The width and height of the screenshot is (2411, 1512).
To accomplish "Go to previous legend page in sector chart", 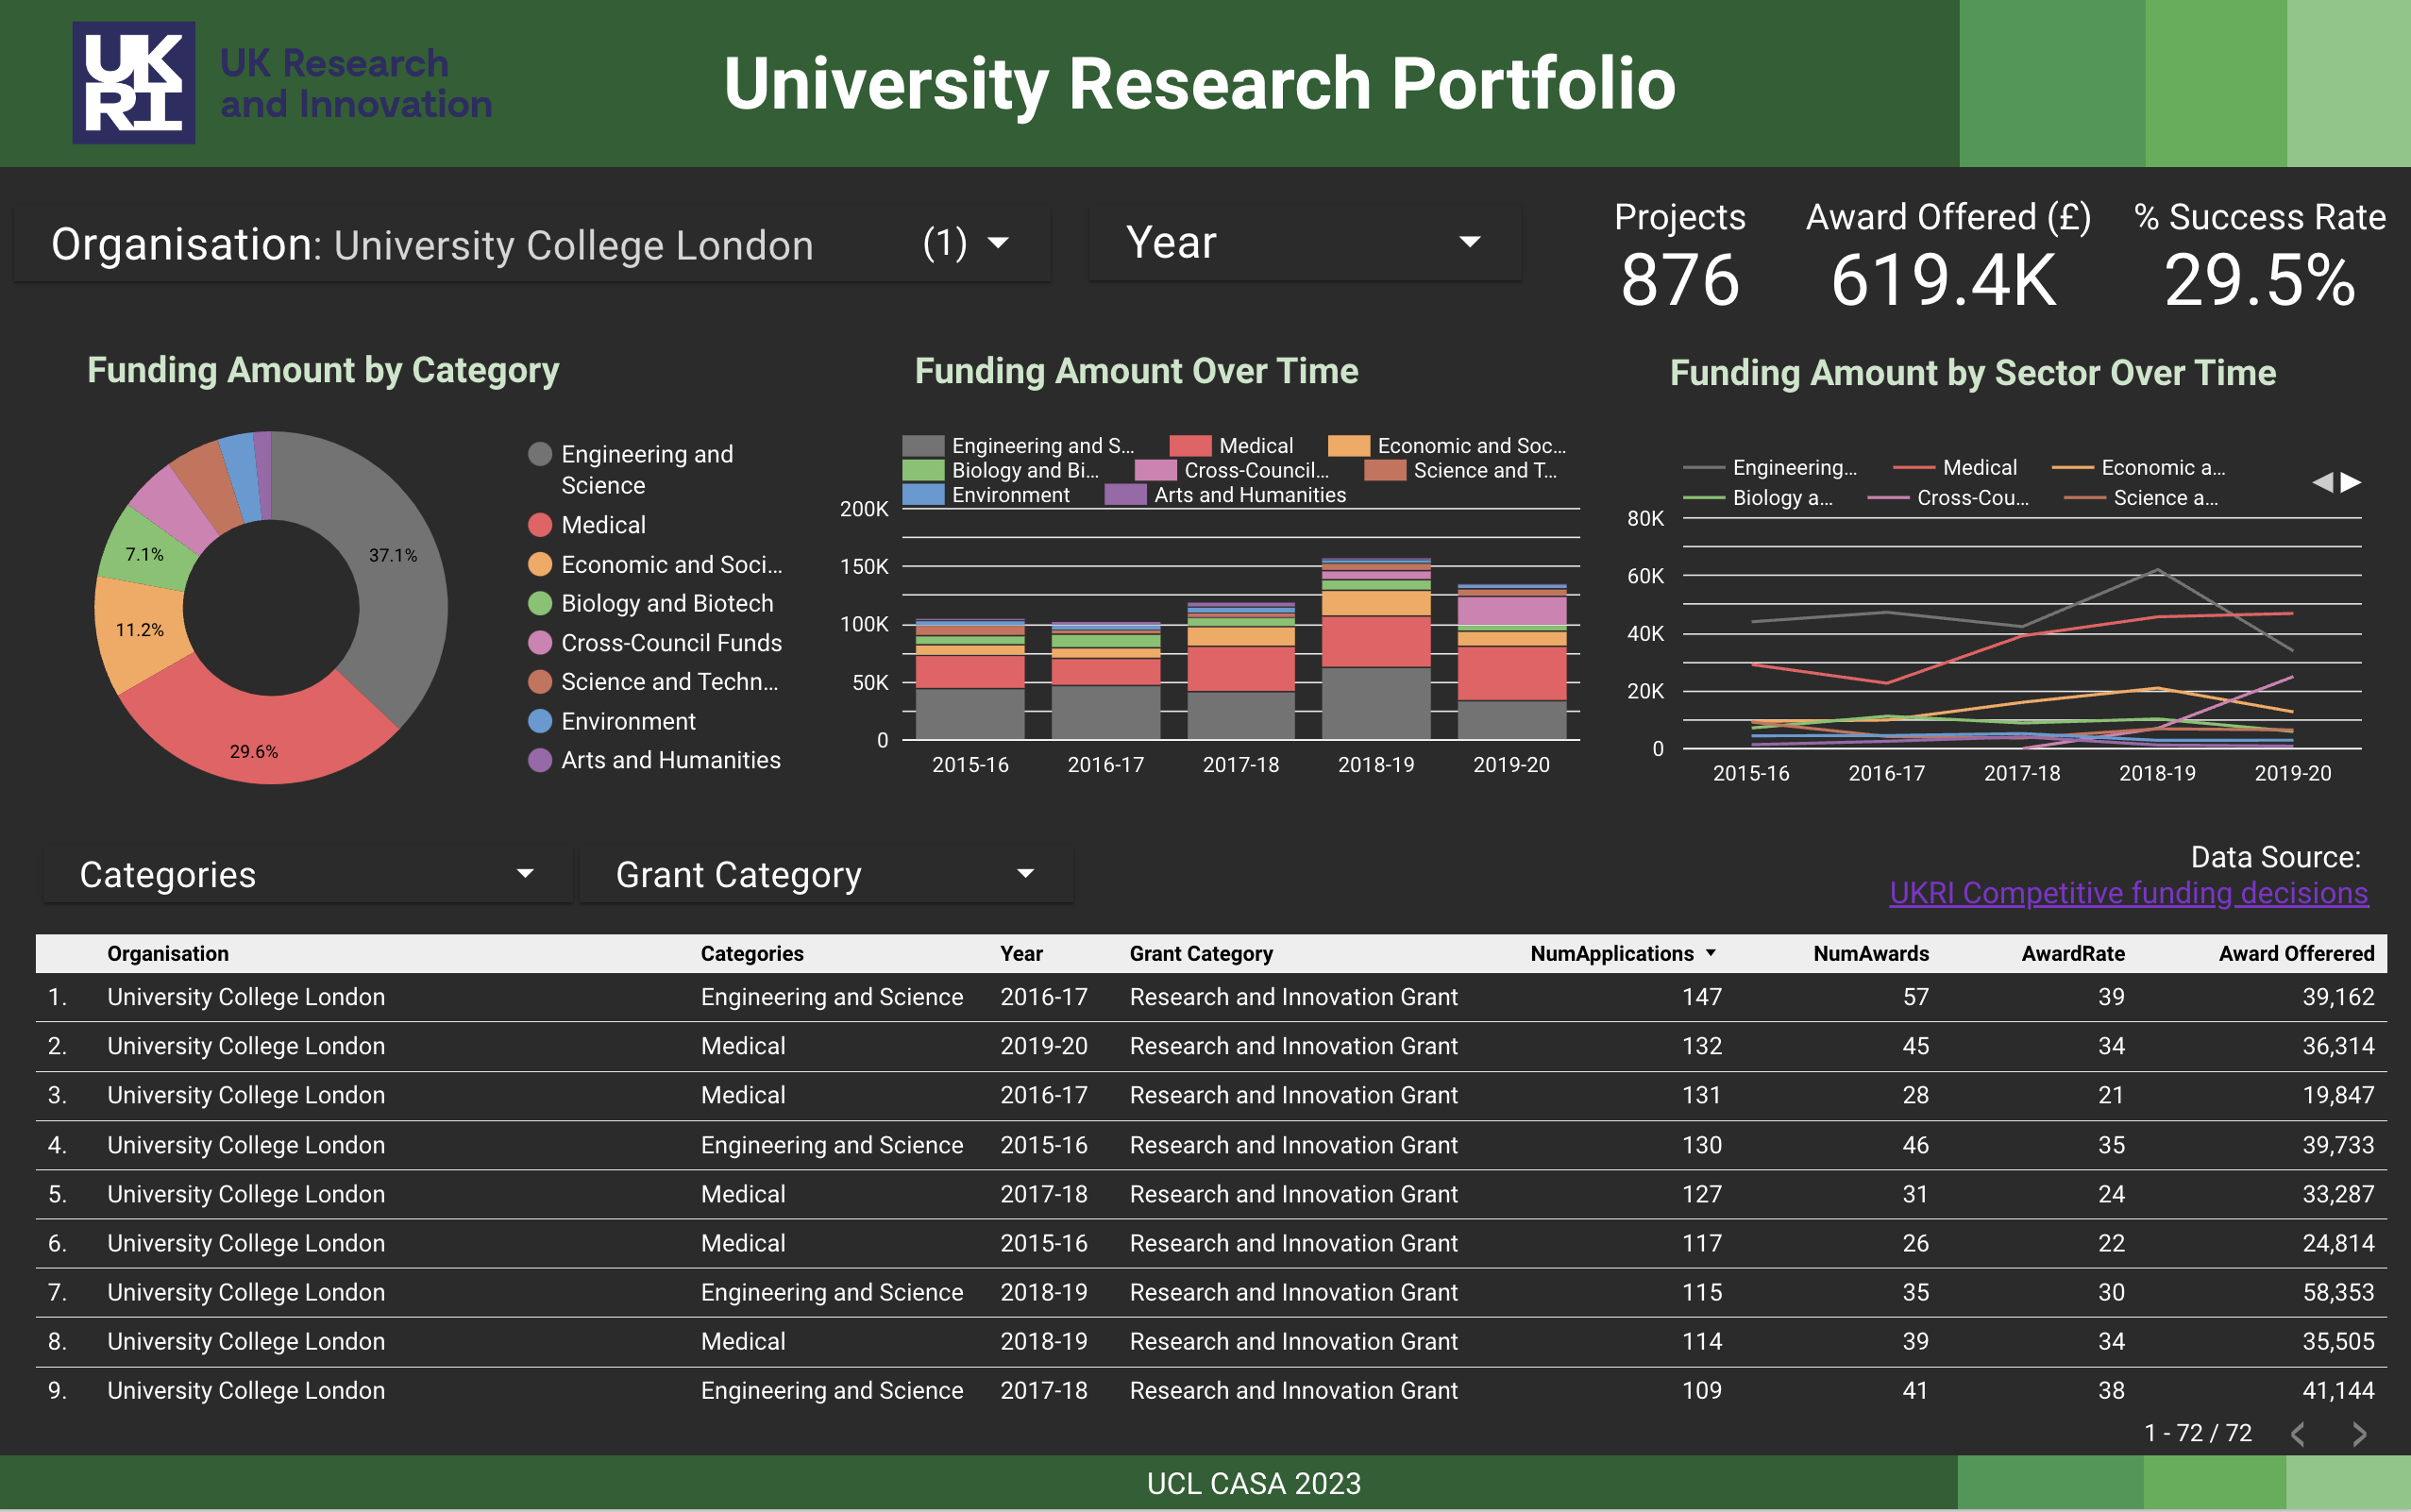I will (2322, 483).
